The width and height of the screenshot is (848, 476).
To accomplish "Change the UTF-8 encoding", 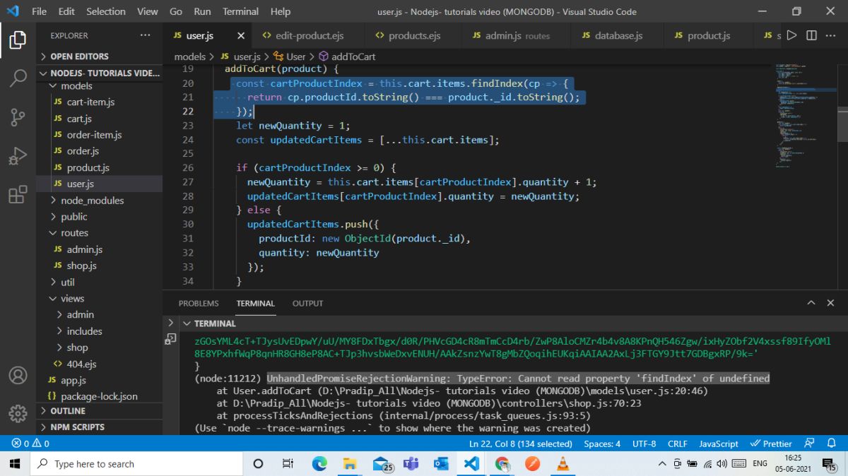I will click(644, 444).
